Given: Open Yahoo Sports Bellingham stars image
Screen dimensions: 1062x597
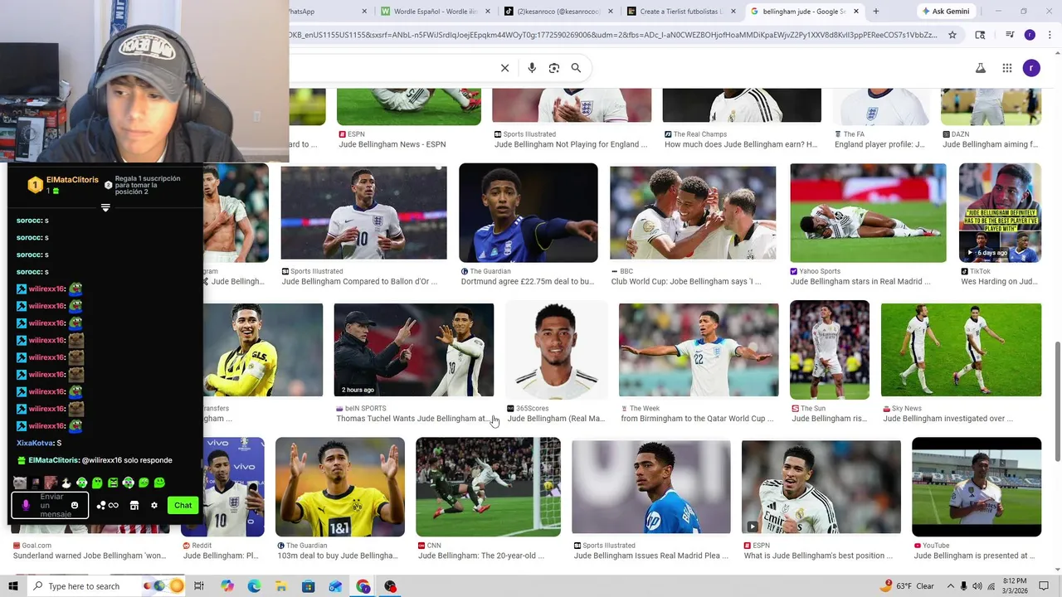Looking at the screenshot, I should click(868, 213).
